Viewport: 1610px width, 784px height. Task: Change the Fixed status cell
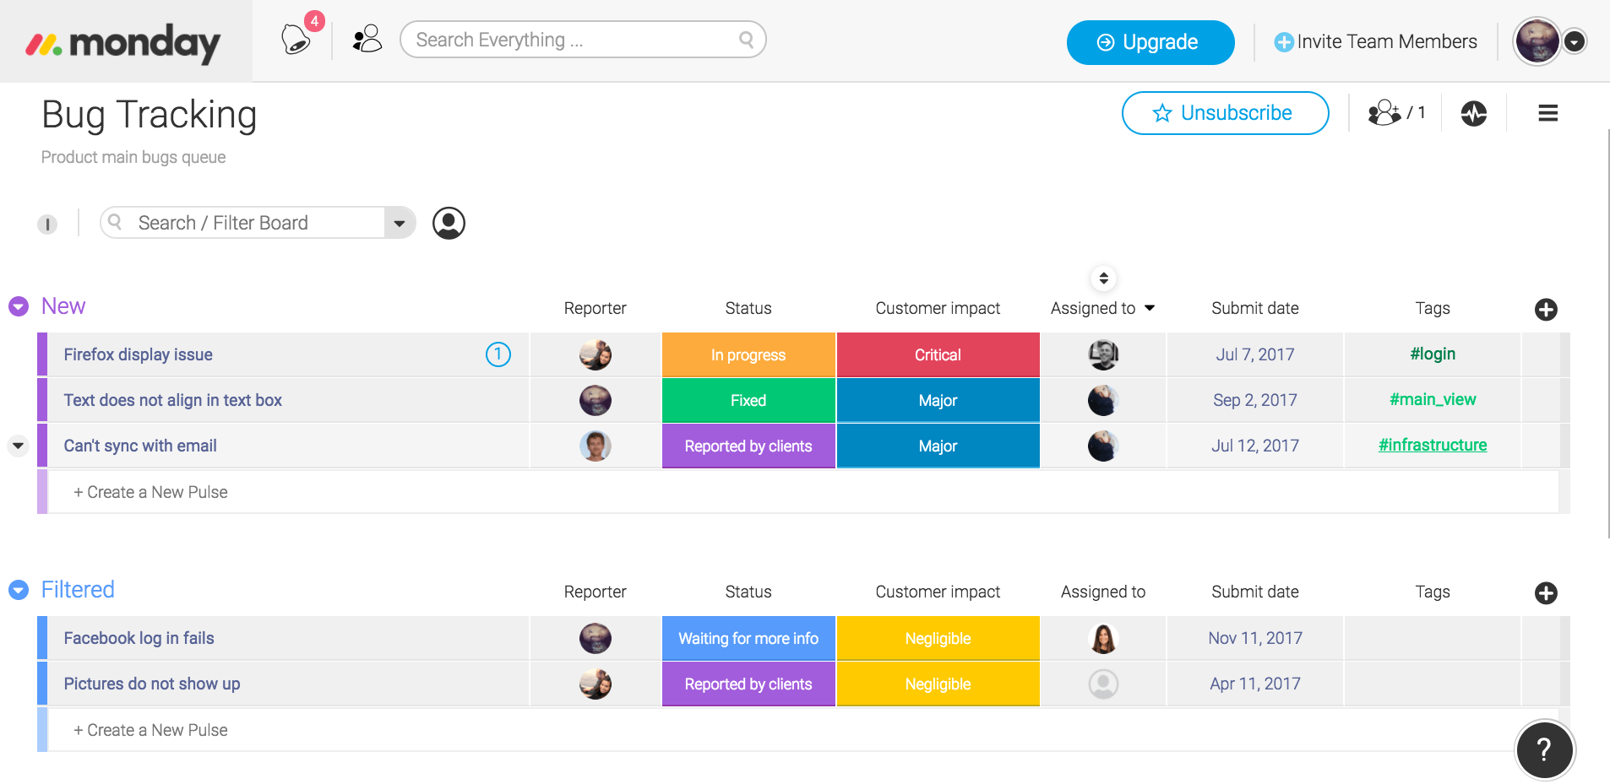pyautogui.click(x=748, y=400)
